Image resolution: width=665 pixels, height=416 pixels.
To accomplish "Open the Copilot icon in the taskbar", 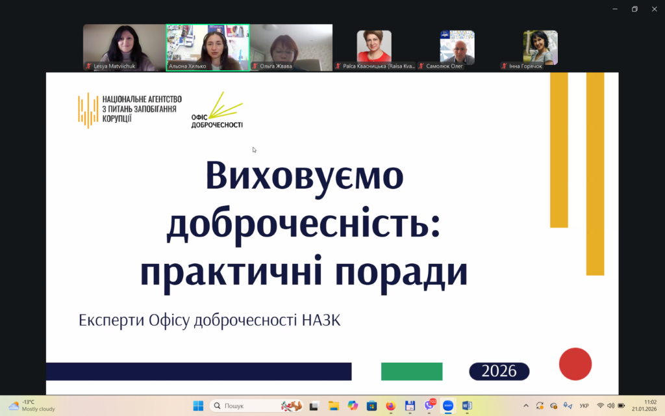I will [x=353, y=406].
